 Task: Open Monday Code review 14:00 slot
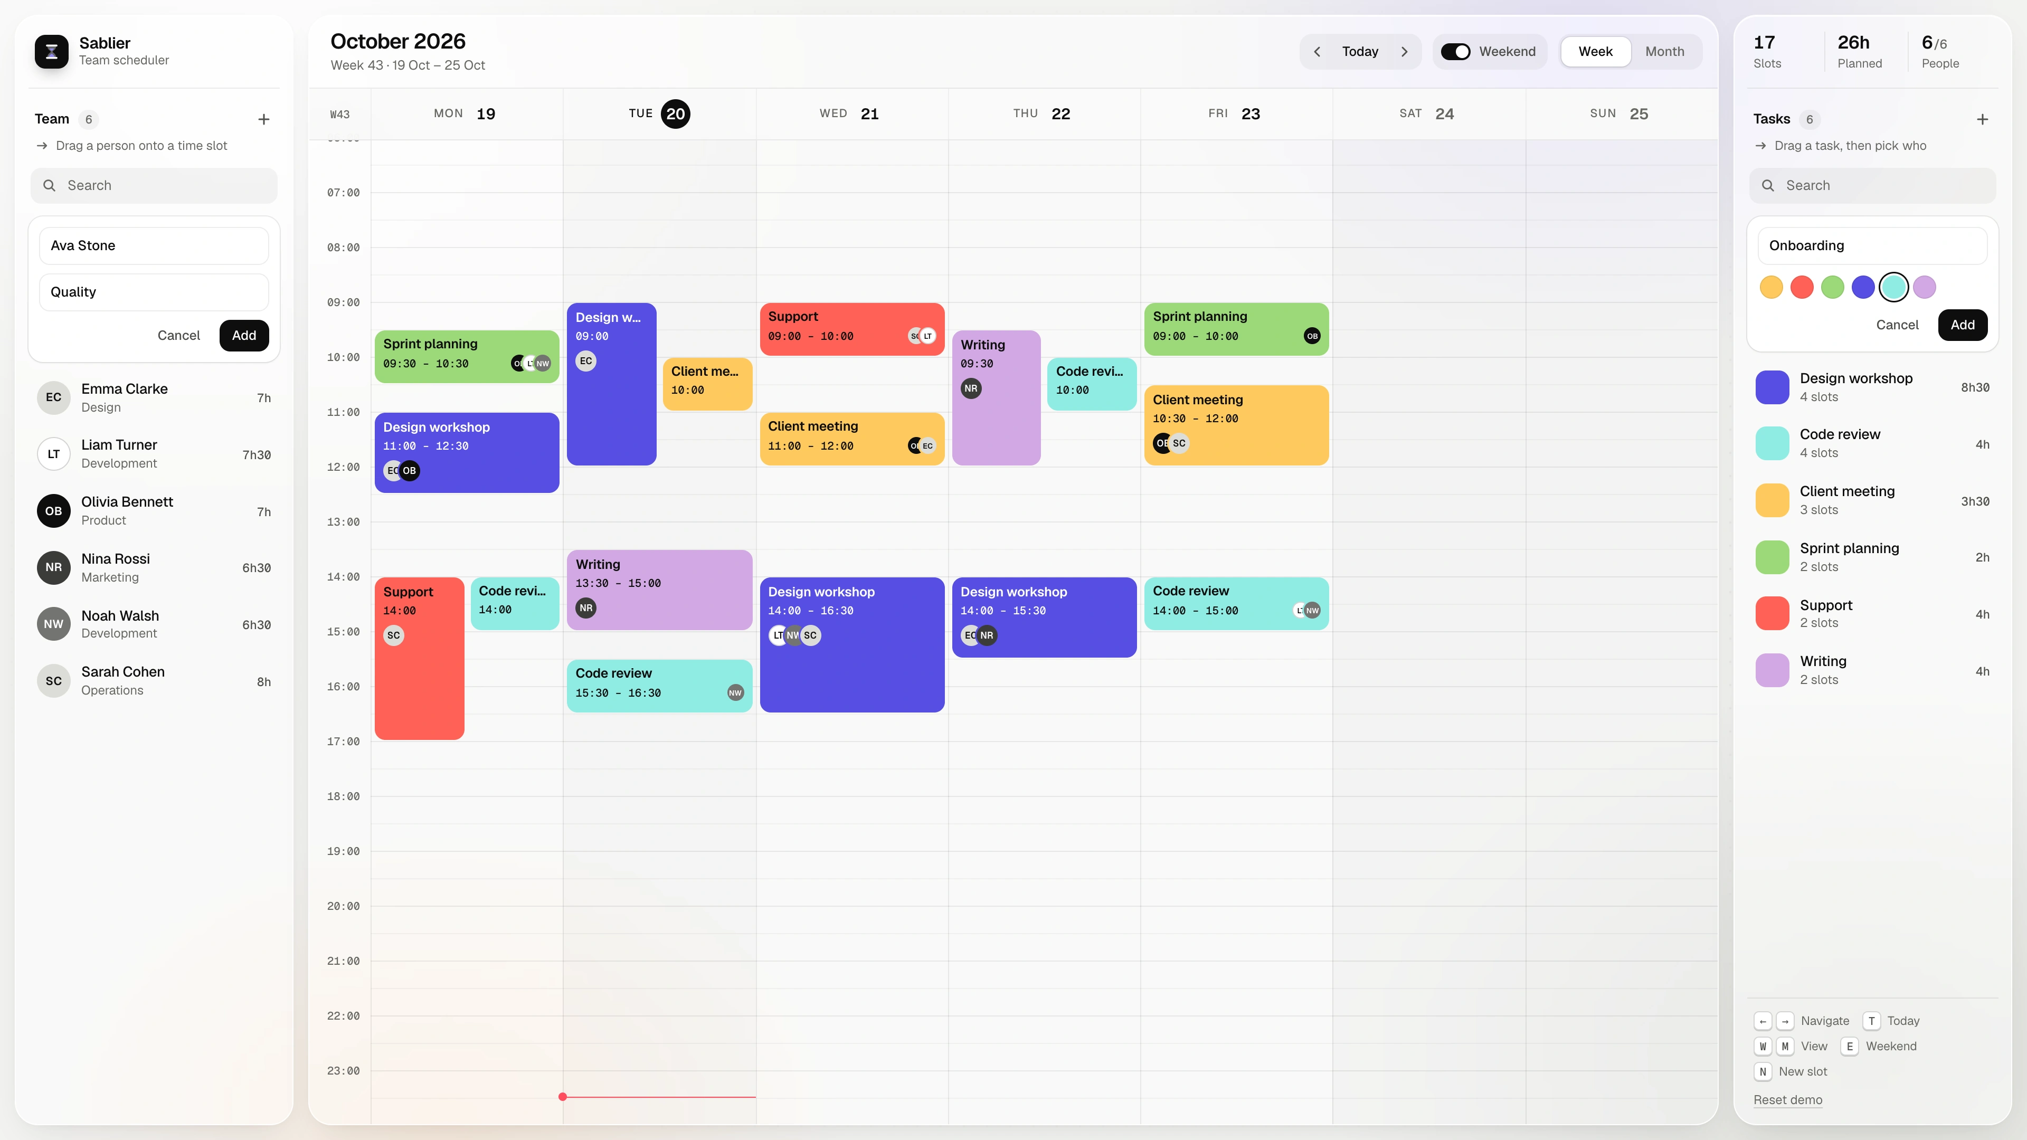point(515,603)
